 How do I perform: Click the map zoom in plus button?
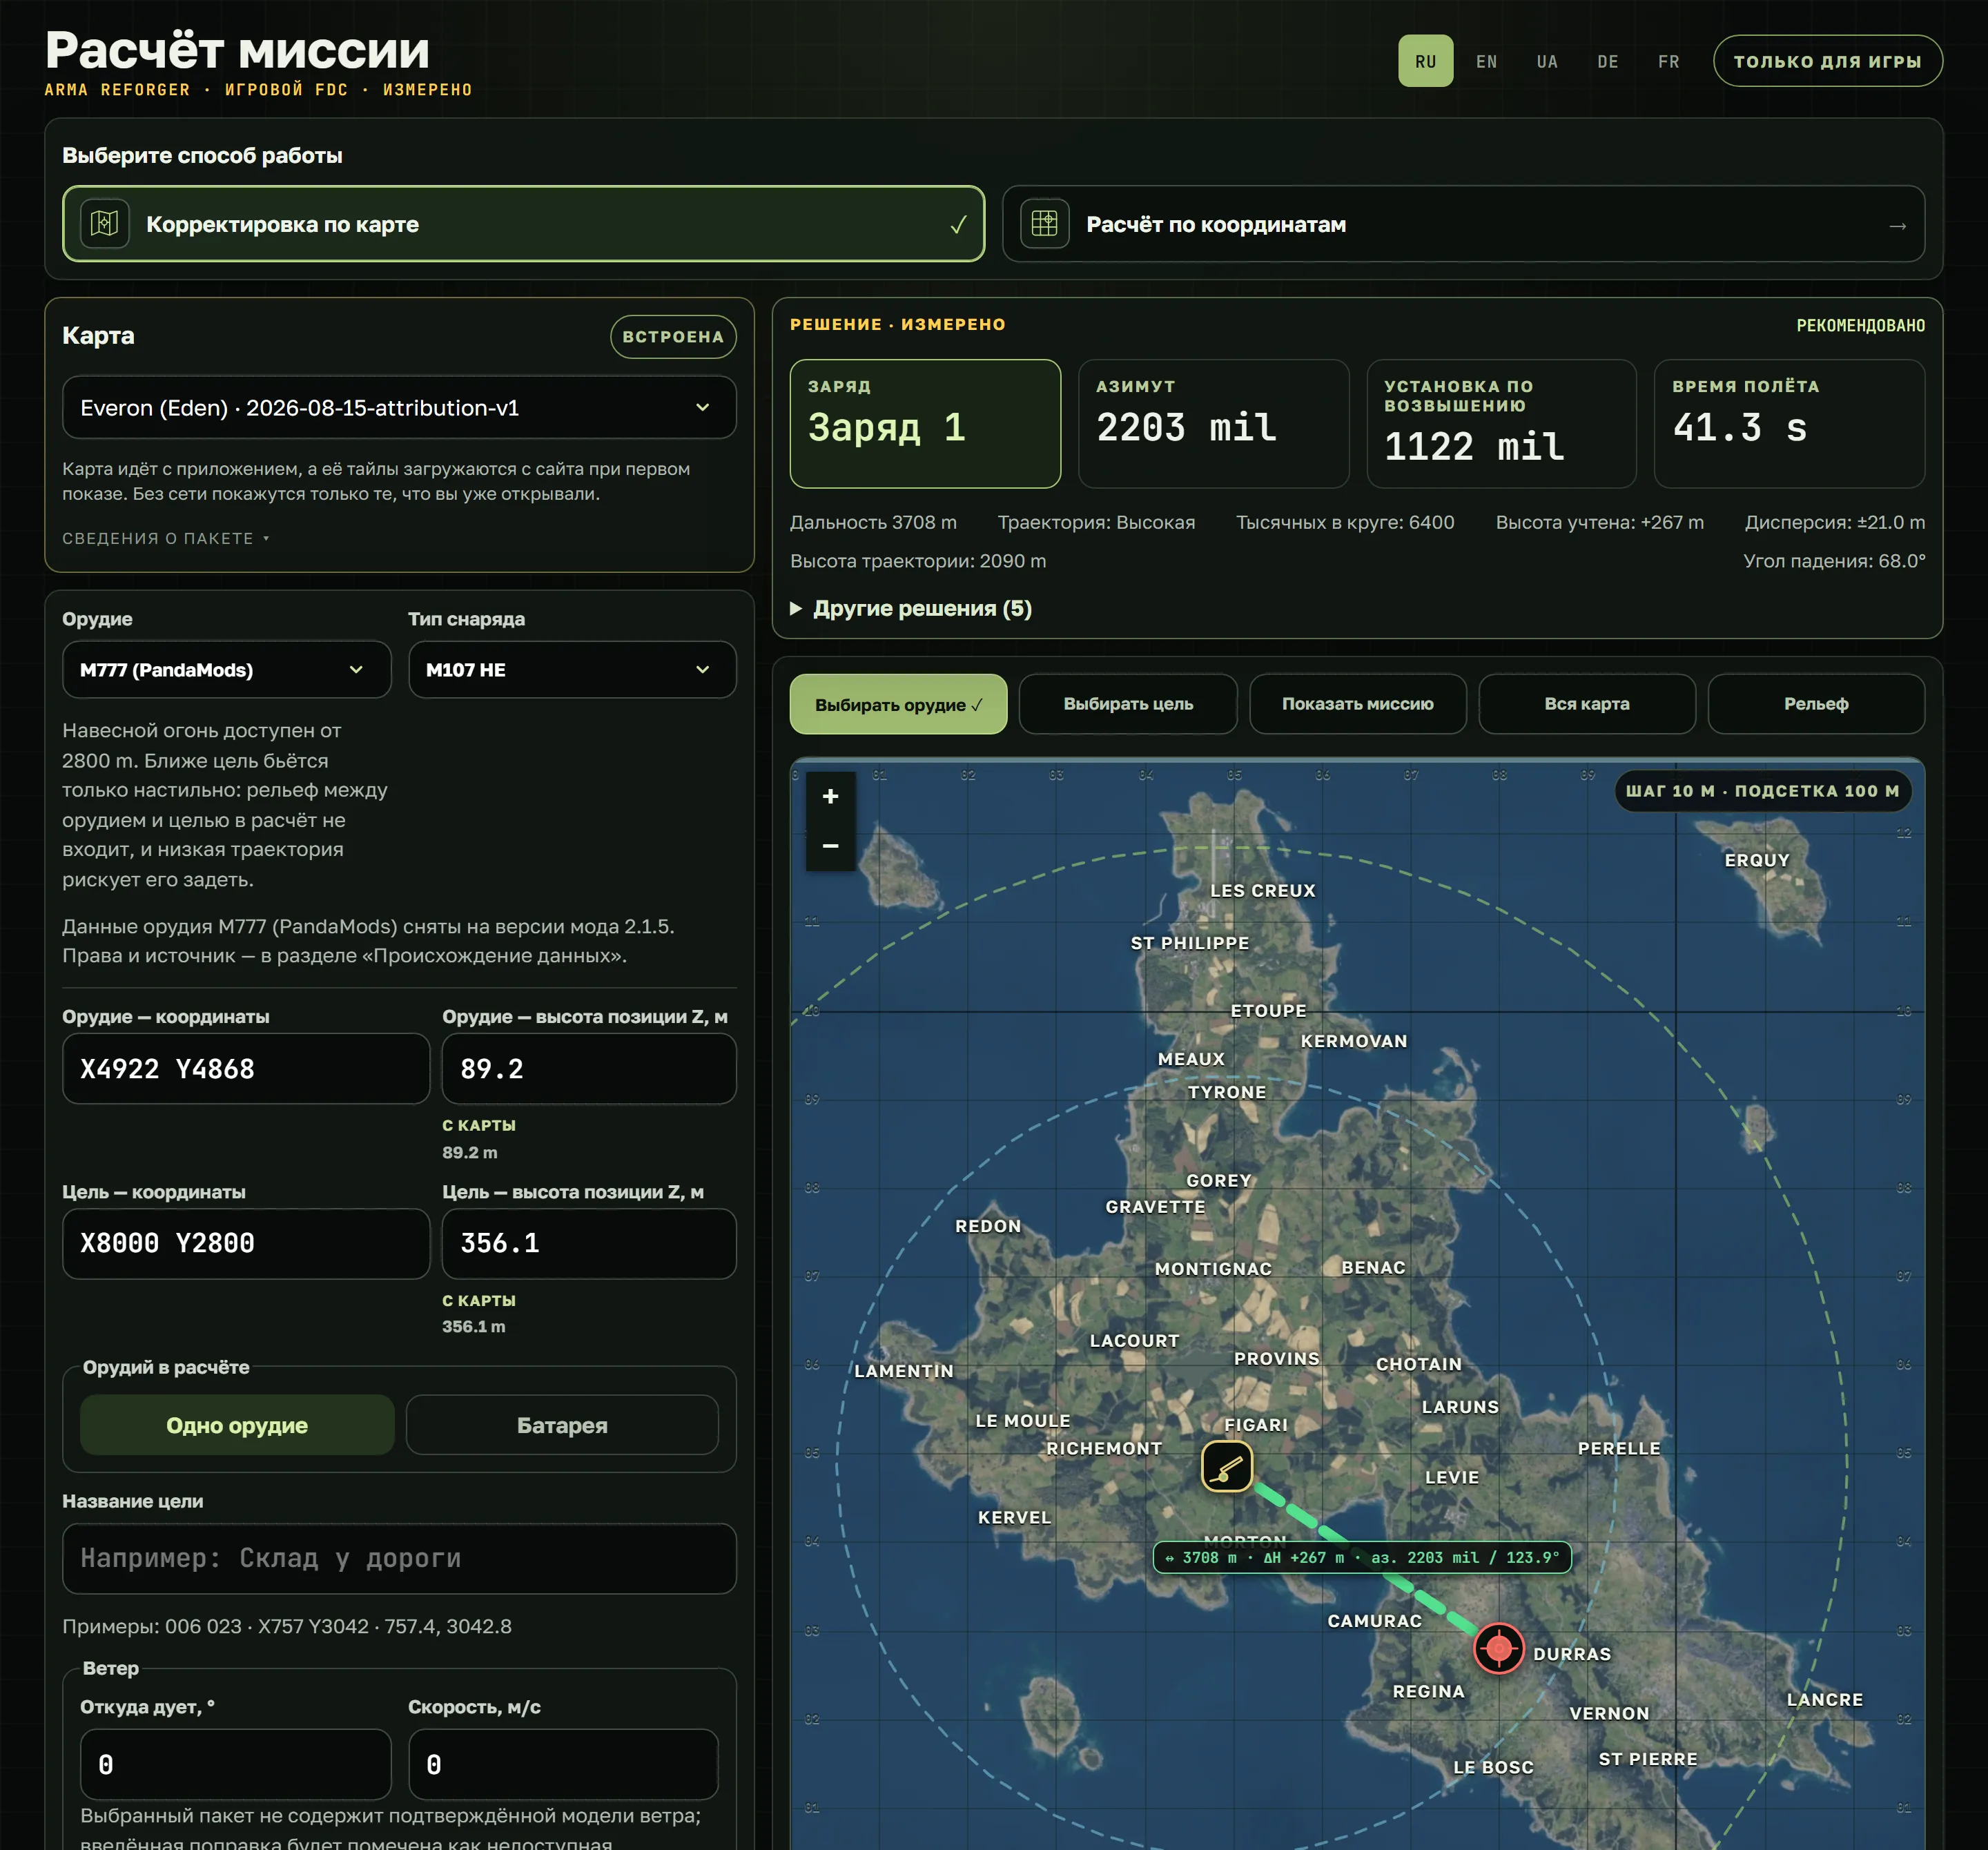[x=830, y=796]
